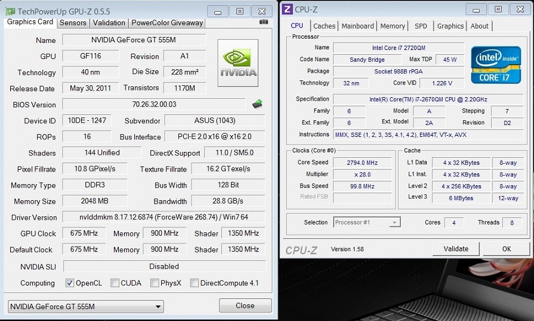
Task: Click the Default Clock Shader value 1350 MHz
Action: 243,250
